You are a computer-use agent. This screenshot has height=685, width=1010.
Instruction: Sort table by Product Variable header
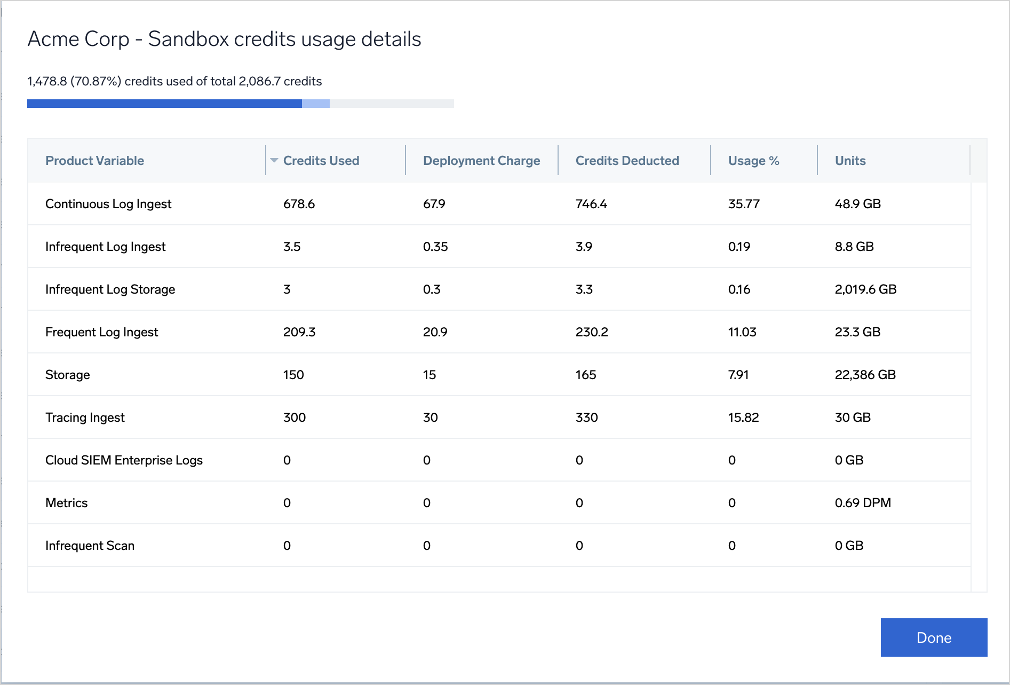[x=95, y=160]
